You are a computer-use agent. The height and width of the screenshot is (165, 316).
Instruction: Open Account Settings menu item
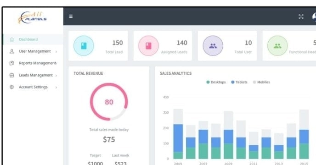click(33, 87)
